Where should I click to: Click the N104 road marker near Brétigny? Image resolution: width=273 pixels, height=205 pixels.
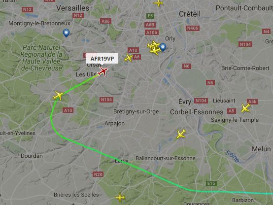(x=106, y=100)
